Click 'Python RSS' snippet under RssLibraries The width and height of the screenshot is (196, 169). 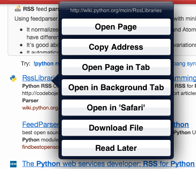(37, 86)
